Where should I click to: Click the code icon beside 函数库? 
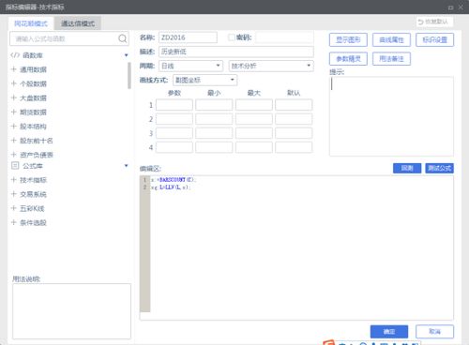pyautogui.click(x=15, y=55)
